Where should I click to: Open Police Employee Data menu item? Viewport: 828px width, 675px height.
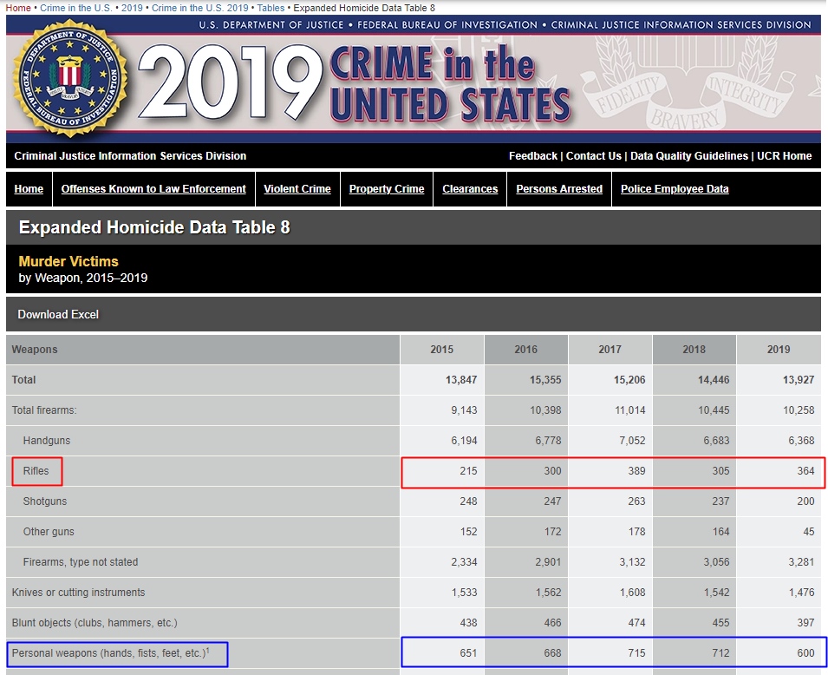point(675,188)
